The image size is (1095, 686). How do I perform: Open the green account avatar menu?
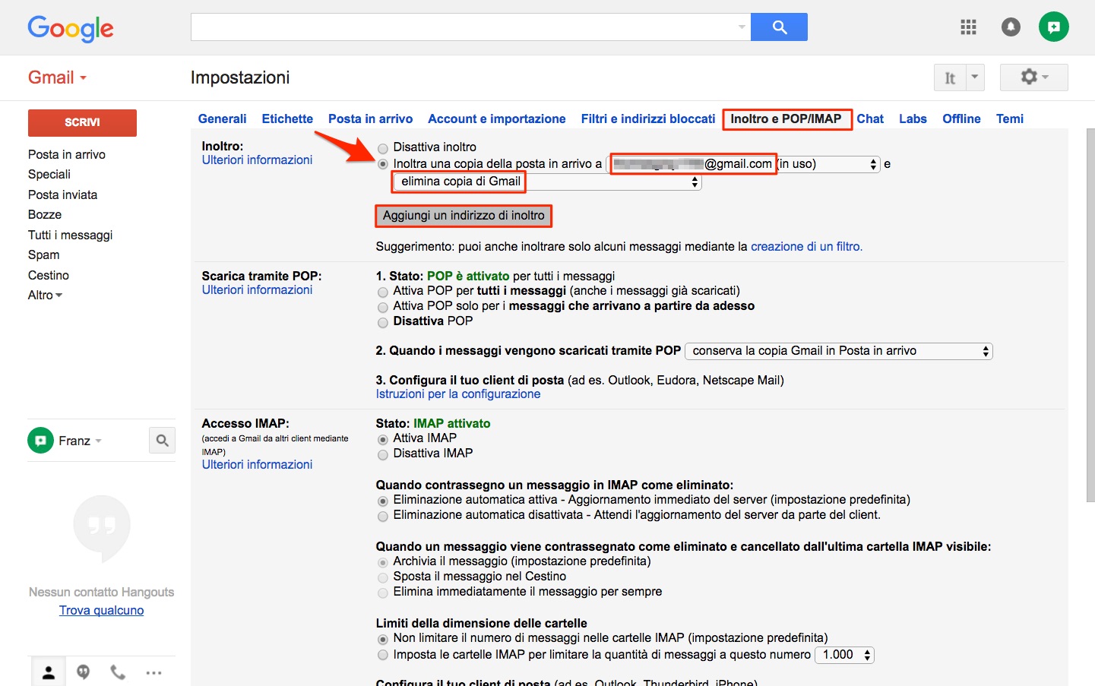pyautogui.click(x=1054, y=27)
